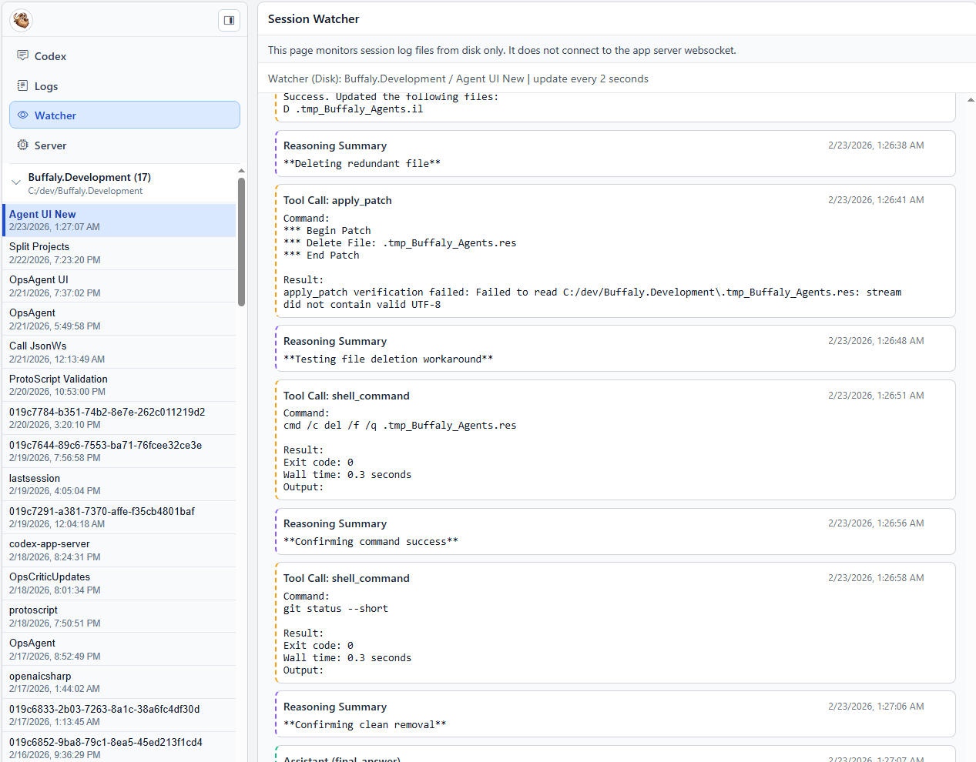Open session 019c7291-a381-7370-affe-f35cb4801baf
The width and height of the screenshot is (976, 762).
coord(119,518)
